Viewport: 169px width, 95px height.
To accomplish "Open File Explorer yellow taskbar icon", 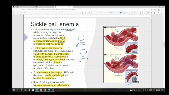I will (x=41, y=90).
